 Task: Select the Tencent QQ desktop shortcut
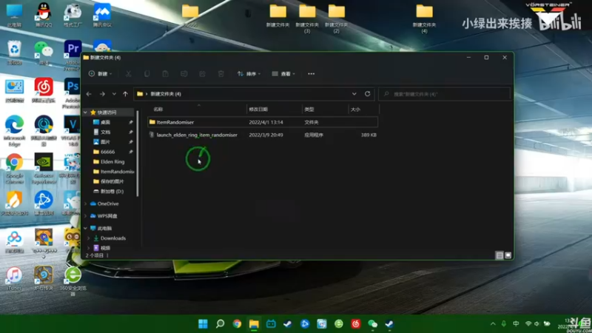44,16
